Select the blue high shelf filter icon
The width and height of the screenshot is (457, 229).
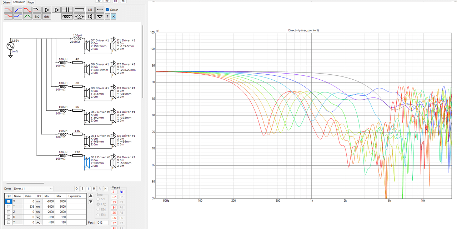pyautogui.click(x=18, y=16)
